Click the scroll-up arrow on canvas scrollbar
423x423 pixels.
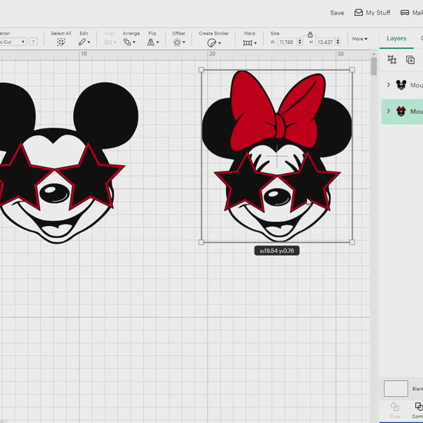(374, 55)
